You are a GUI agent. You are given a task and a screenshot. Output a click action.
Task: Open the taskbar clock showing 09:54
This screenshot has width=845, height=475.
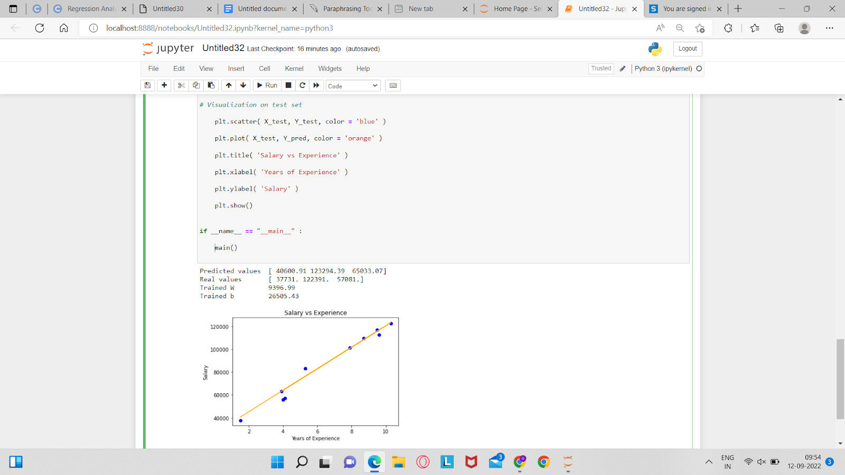[x=804, y=462]
